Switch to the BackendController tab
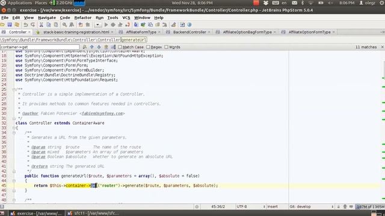This screenshot has height=216, width=385. [189, 32]
